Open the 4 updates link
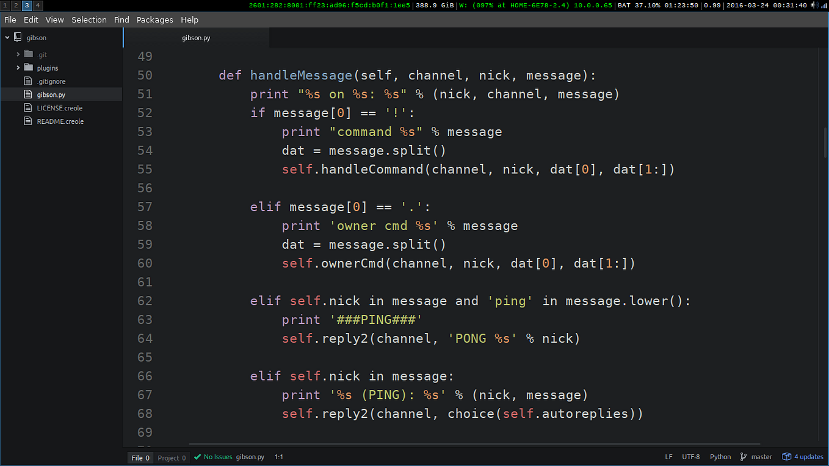 coord(807,456)
